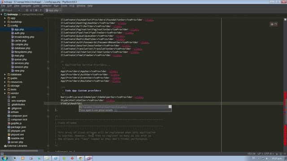
Task: Fold the Application Service Providers comment block
Action: point(48,62)
